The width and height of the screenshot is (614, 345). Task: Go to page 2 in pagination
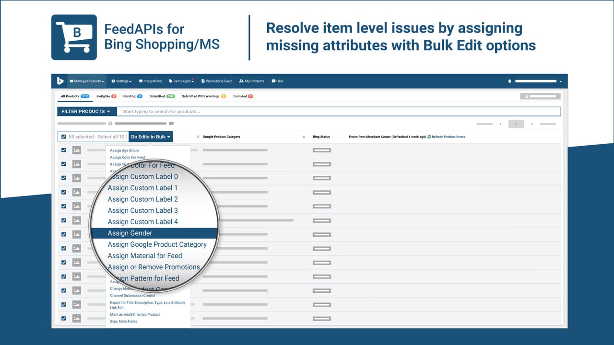pos(516,124)
